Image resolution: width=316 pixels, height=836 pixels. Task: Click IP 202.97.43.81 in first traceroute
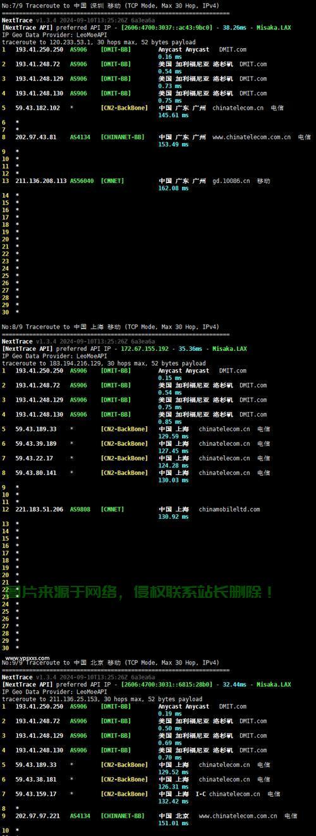tap(36, 137)
